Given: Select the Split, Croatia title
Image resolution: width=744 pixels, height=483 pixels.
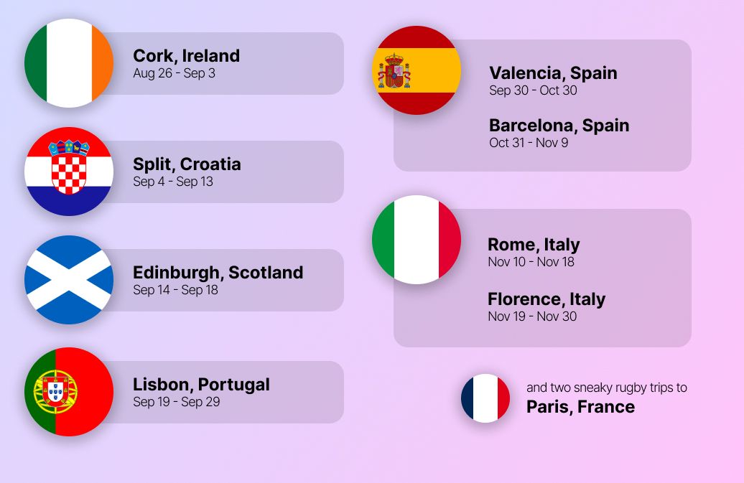Looking at the screenshot, I should click(187, 164).
